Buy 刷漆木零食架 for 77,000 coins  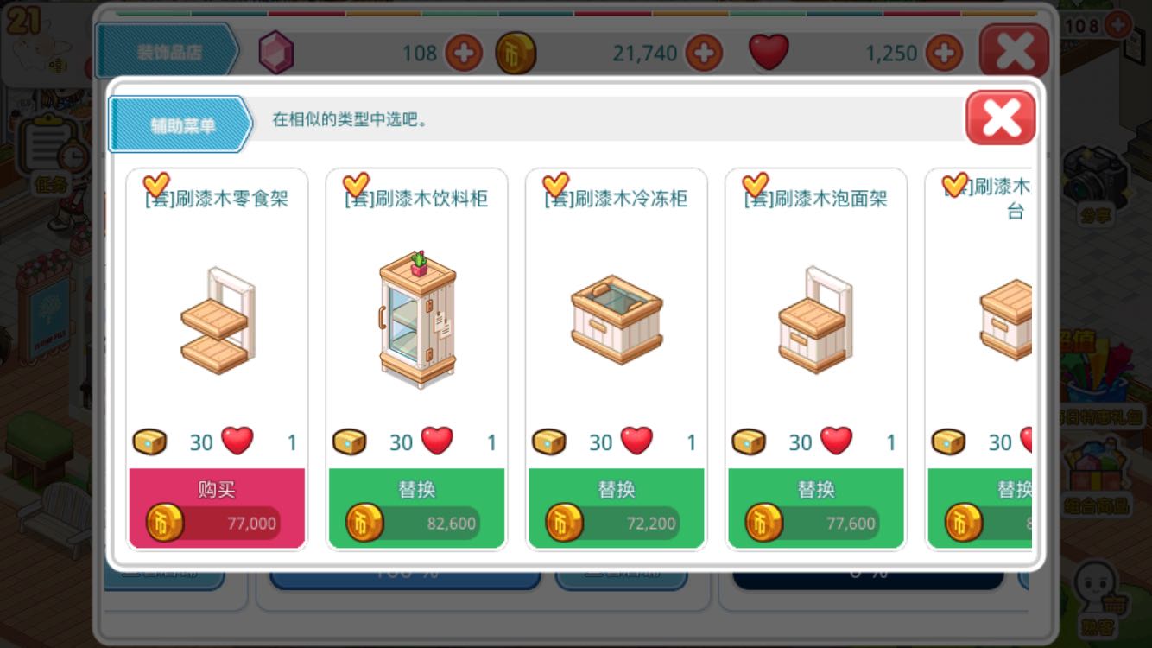(x=217, y=508)
